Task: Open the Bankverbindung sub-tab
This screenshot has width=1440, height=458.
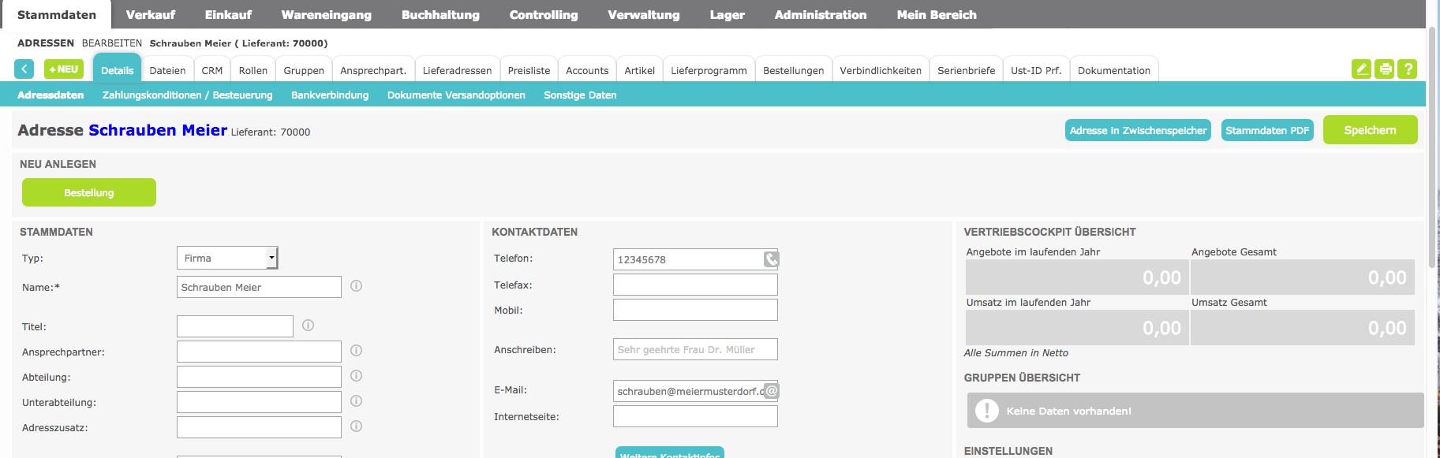Action: (330, 95)
